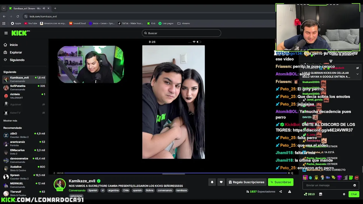Open Amazon.com bookmark

53,24
